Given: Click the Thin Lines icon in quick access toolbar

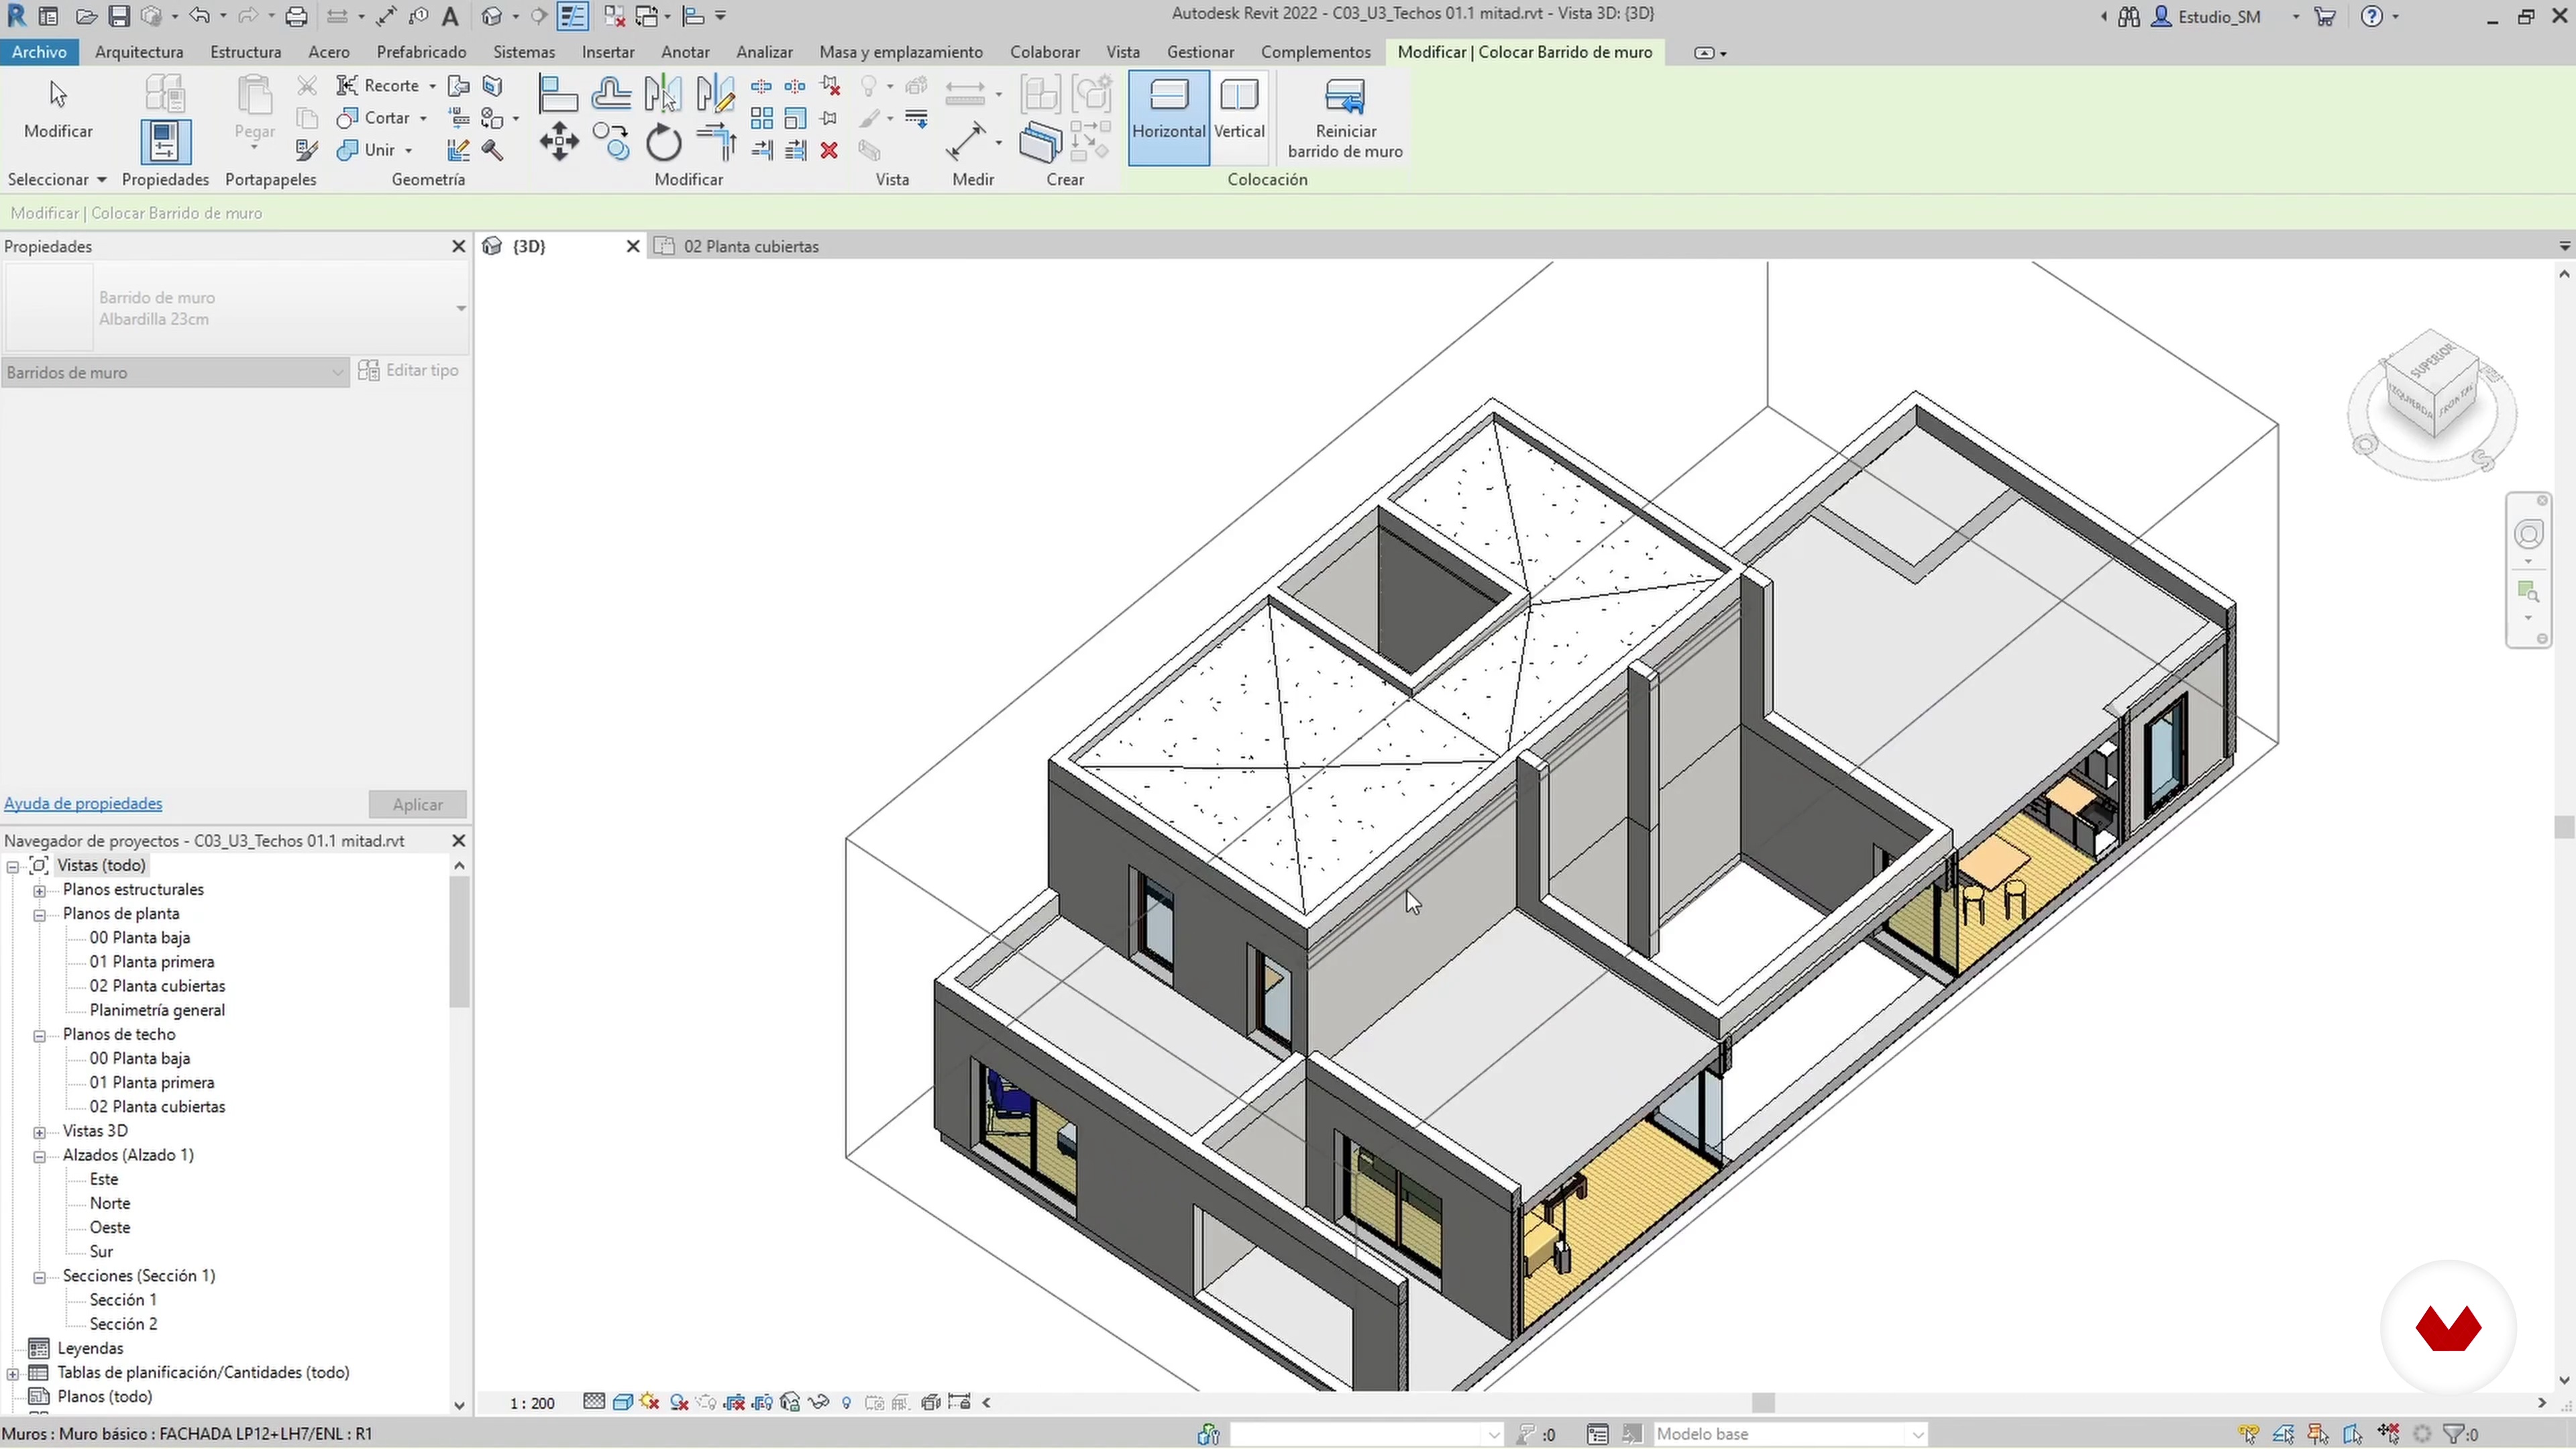Looking at the screenshot, I should 572,16.
